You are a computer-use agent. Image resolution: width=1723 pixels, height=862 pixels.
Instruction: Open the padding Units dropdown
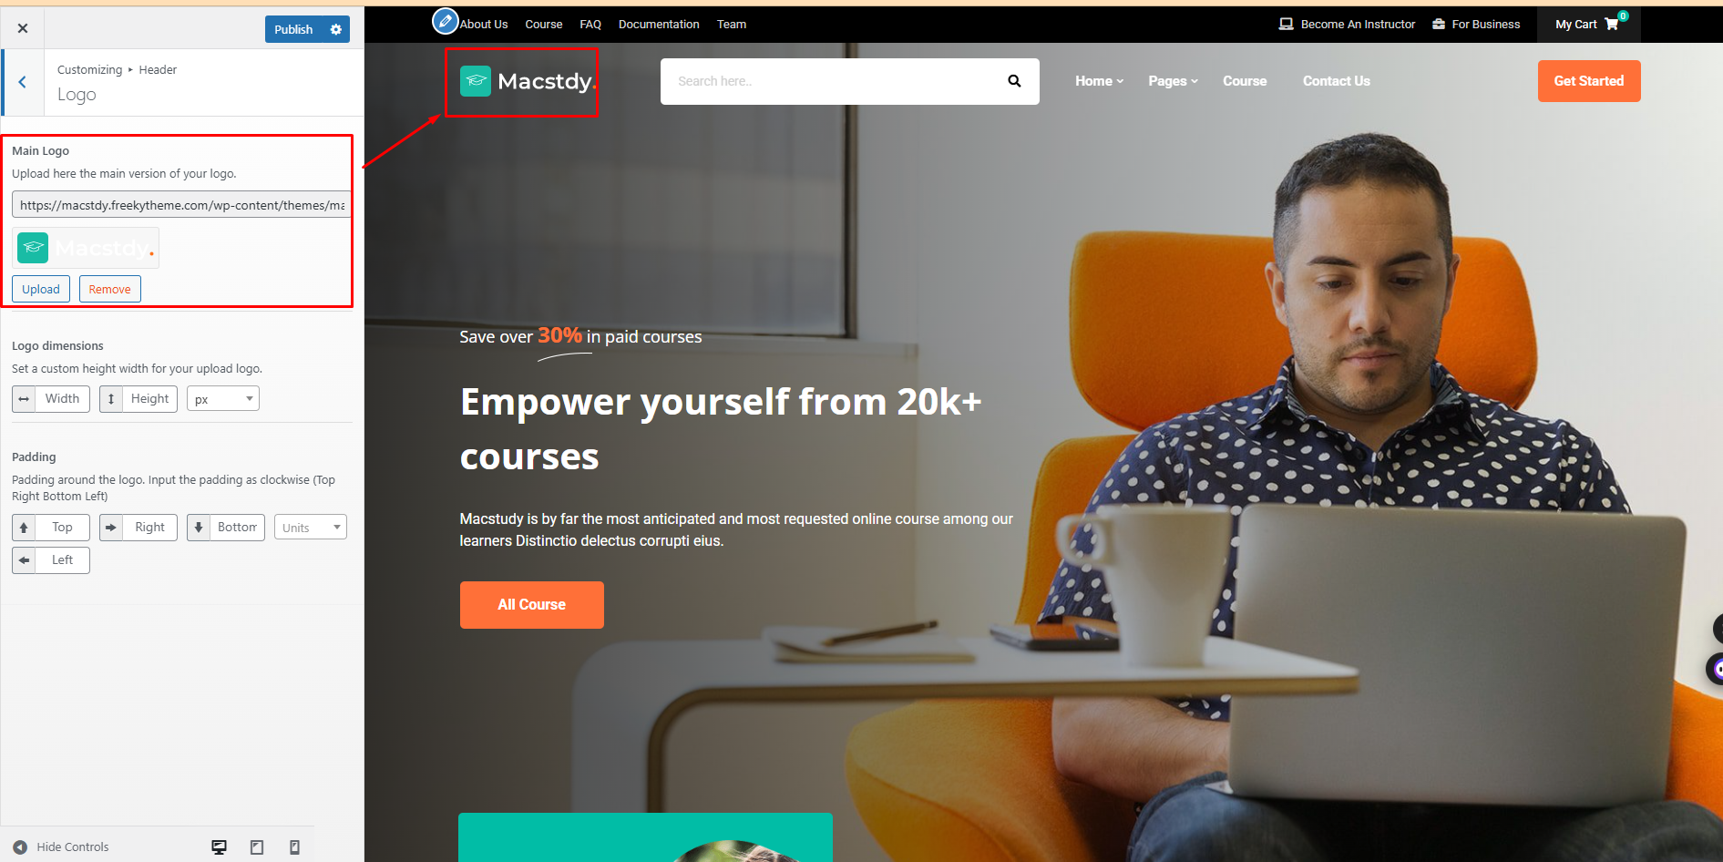click(311, 528)
